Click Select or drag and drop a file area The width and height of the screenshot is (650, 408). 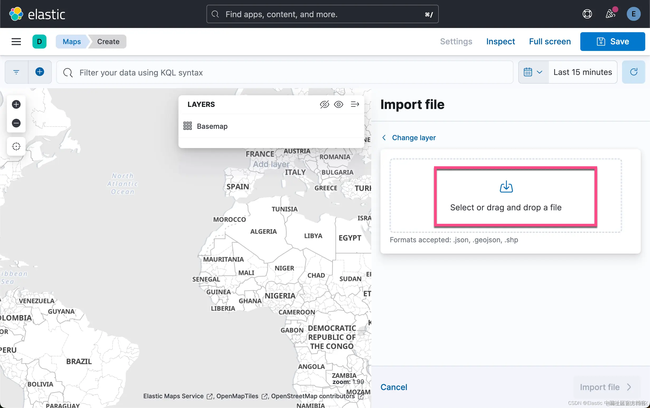click(x=506, y=196)
